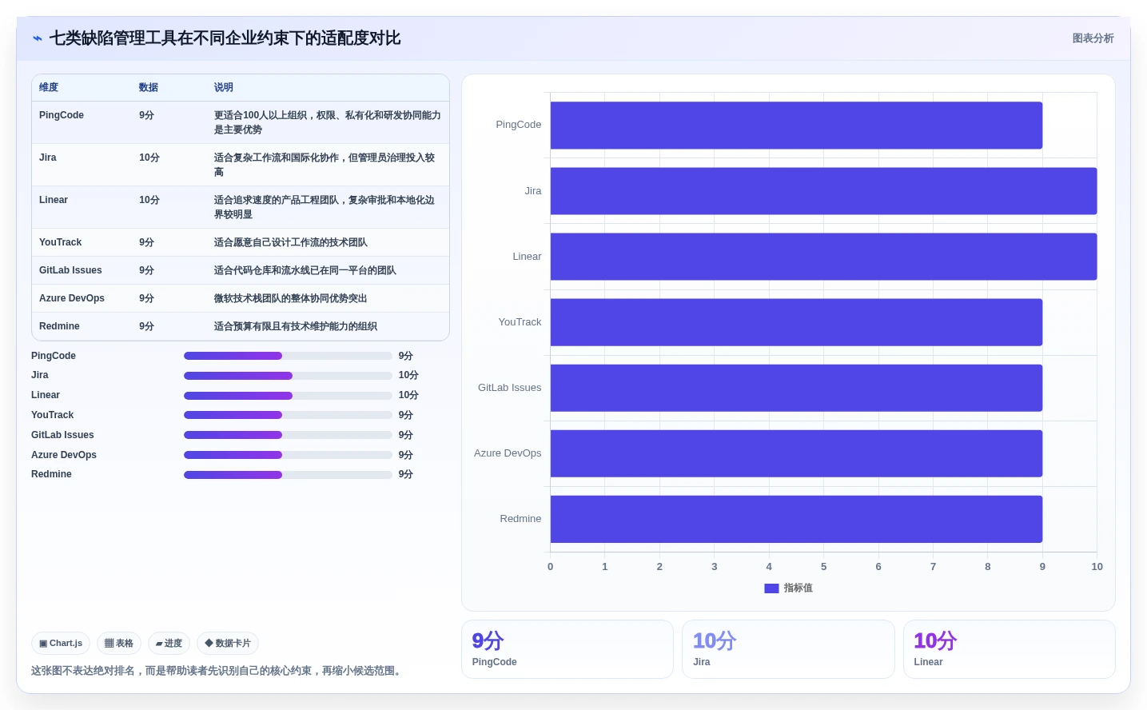Screen dimensions: 1147x710
Task: Open the 9分 PingCode data card
Action: [x=568, y=649]
